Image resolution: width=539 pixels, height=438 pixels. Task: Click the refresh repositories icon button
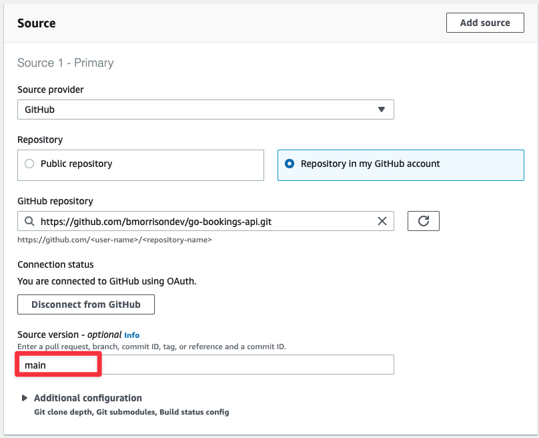423,221
